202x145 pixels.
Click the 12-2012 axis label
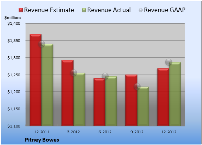coord(169,132)
